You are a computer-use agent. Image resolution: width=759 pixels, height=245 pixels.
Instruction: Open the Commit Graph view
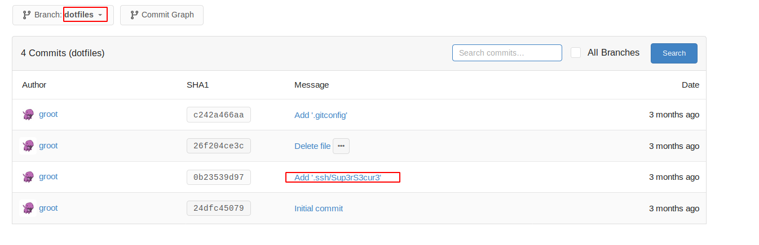[162, 15]
